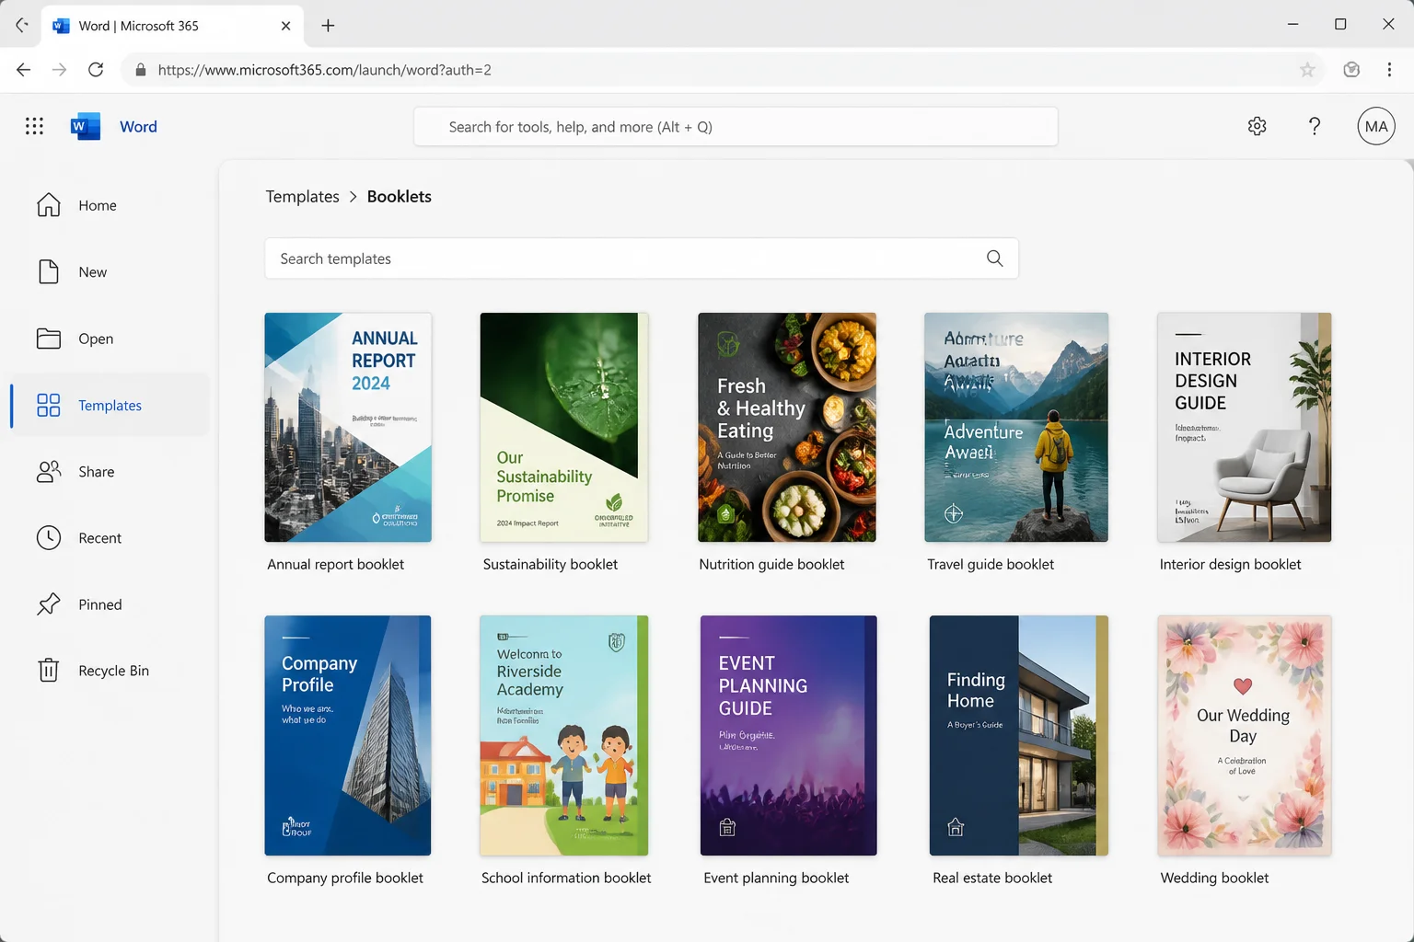Click the 'Nutrition guide booklet' caption
This screenshot has width=1414, height=942.
[771, 565]
